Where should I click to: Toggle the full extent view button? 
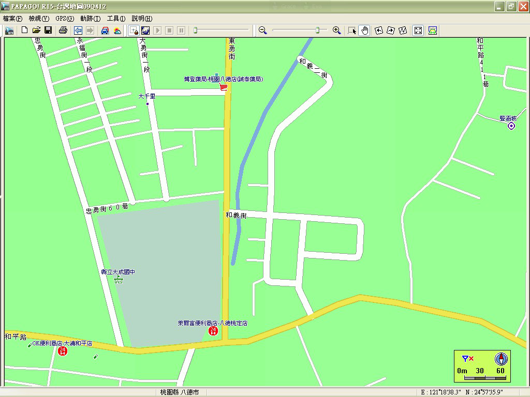click(418, 30)
